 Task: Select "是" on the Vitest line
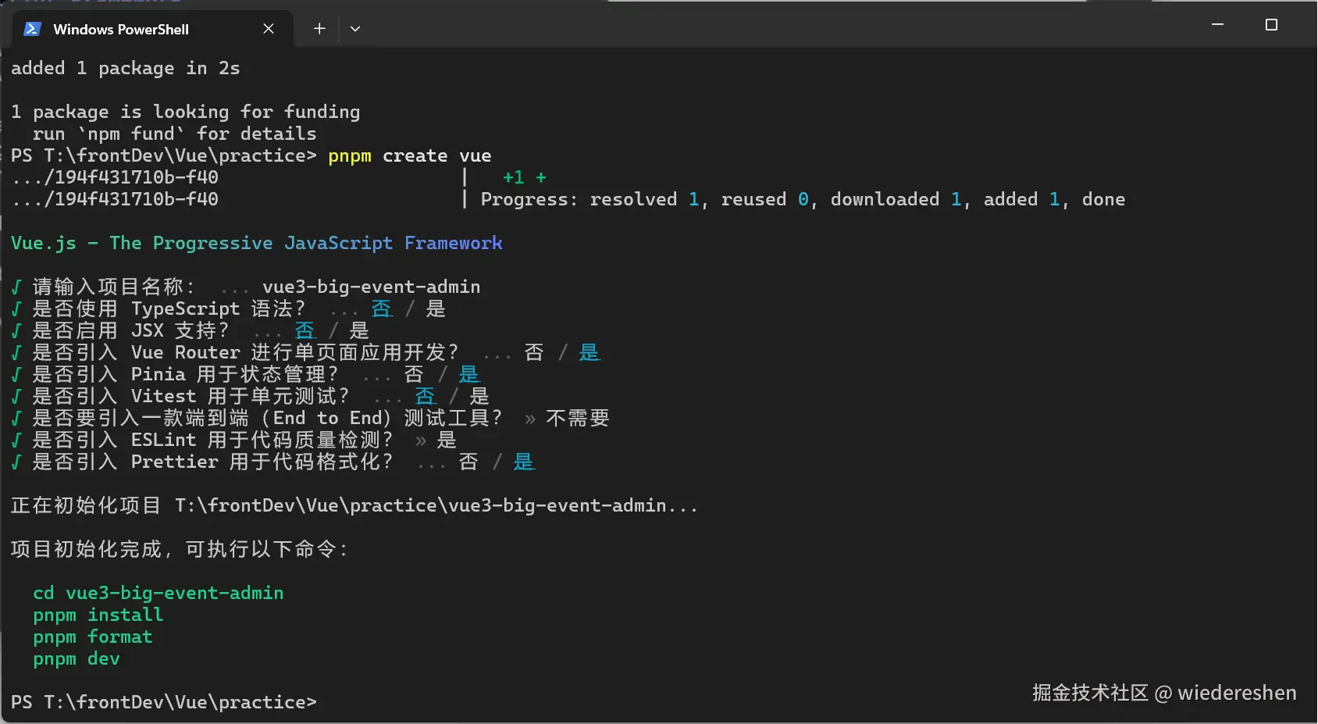[x=479, y=397]
